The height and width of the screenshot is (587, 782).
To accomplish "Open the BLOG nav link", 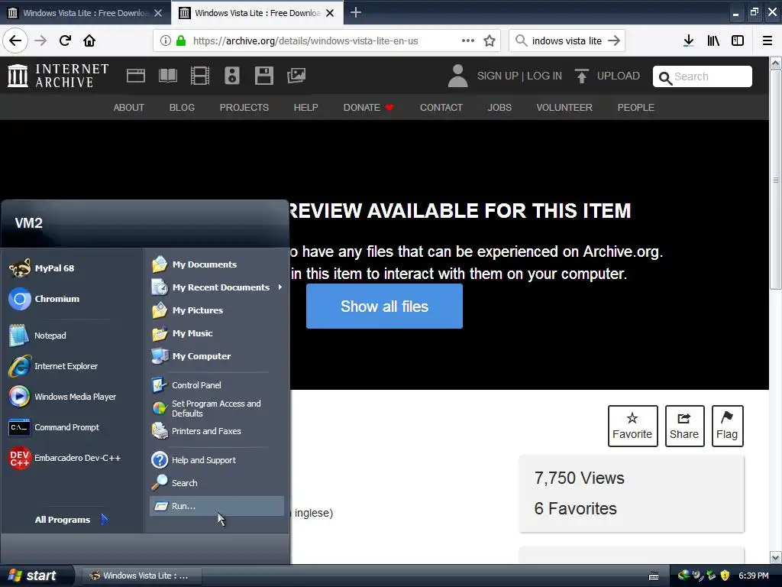I will click(x=182, y=107).
